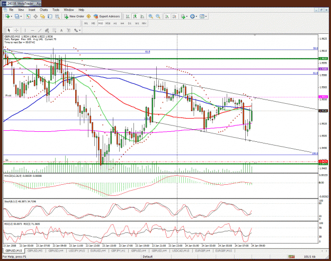Switch timeframe to M5

click(x=93, y=23)
